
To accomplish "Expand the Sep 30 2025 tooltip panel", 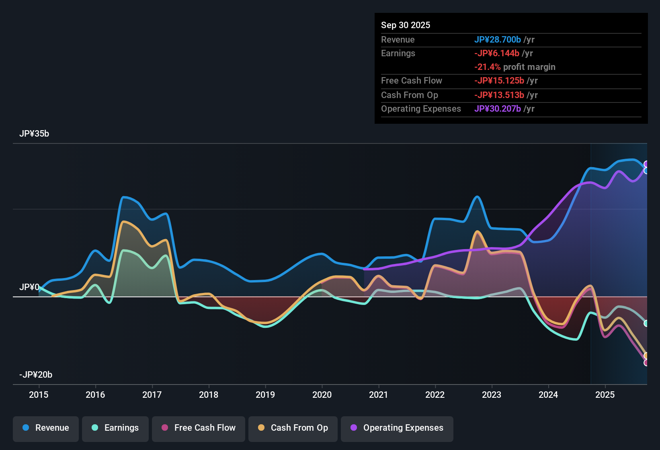I will pos(510,68).
